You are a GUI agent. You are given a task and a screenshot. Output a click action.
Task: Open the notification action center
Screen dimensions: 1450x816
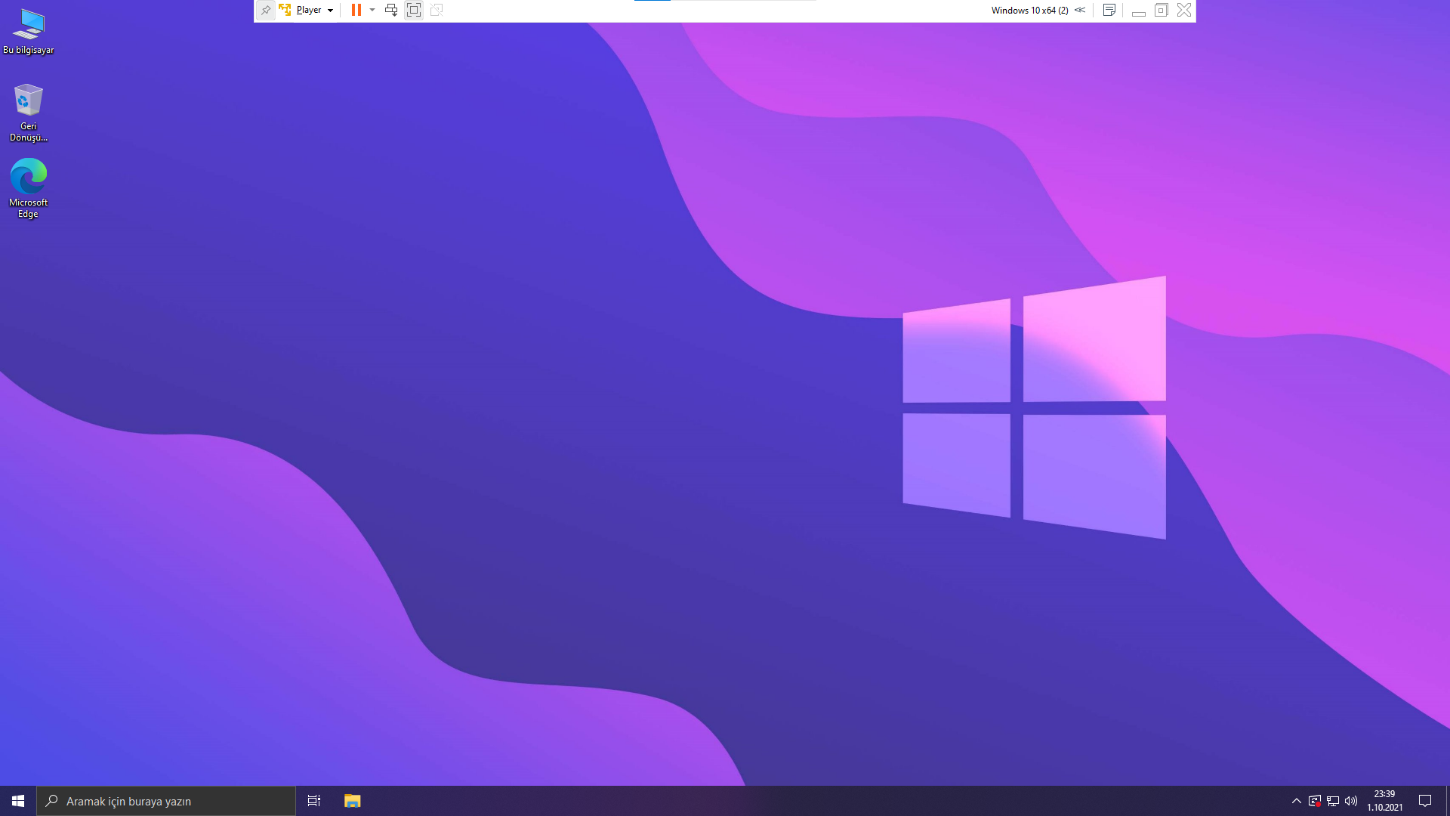[x=1425, y=801]
